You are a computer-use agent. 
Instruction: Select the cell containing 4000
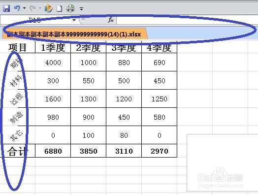click(53, 62)
